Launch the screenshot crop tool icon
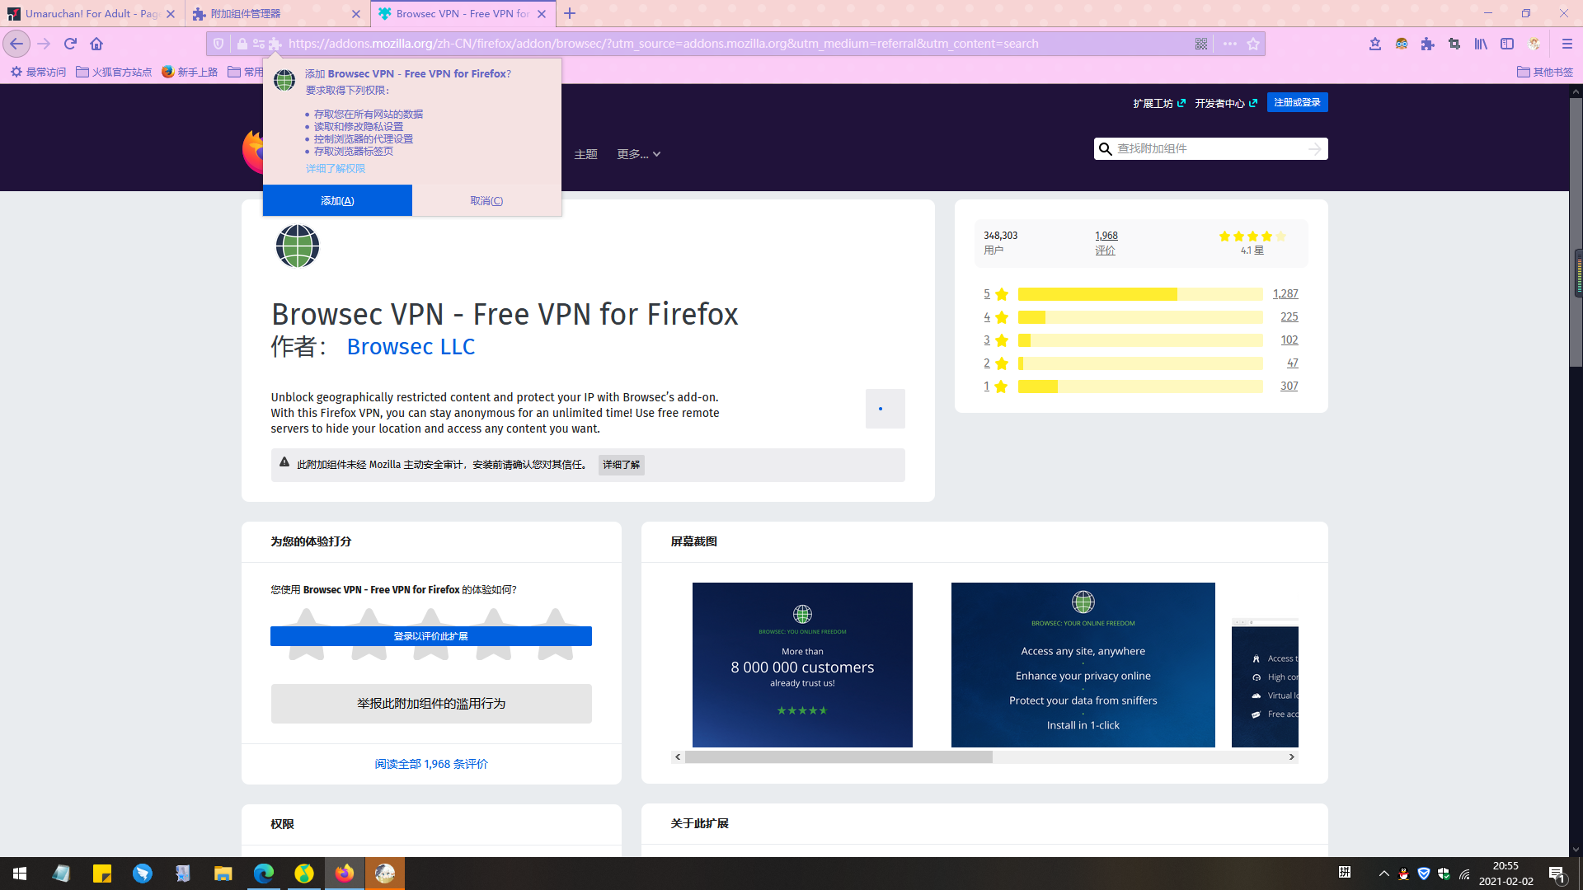Image resolution: width=1583 pixels, height=890 pixels. click(x=1454, y=44)
